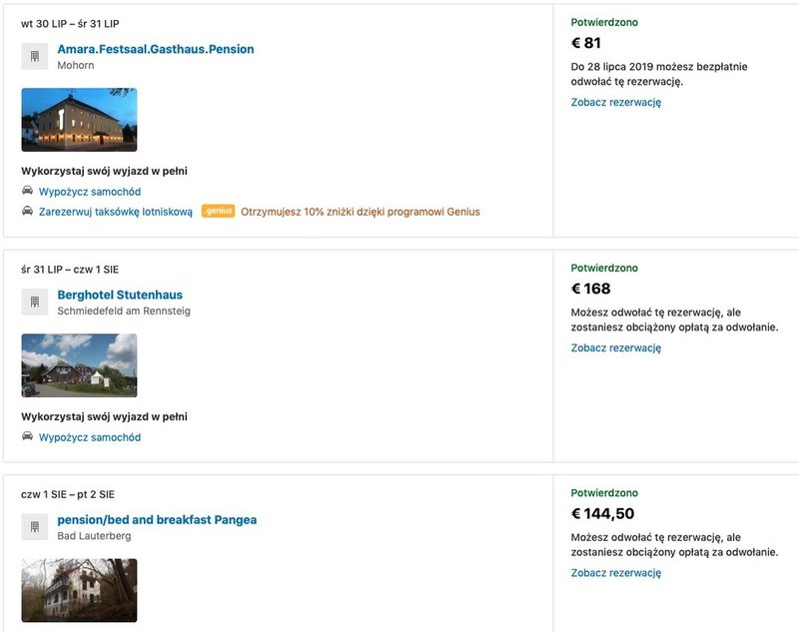This screenshot has height=632, width=799.
Task: Click hotel building icon beside pension Pangea
Action: (x=35, y=527)
